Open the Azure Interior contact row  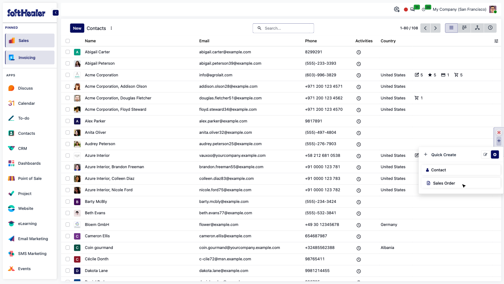97,156
